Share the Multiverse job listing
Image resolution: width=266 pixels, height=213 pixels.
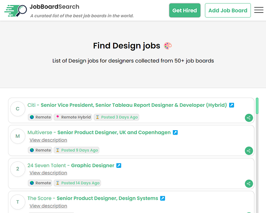point(249,151)
